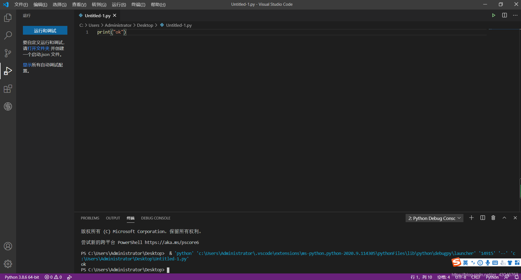
Task: Select Python 3.8.6 64-bit interpreter in status bar
Action: click(22, 277)
